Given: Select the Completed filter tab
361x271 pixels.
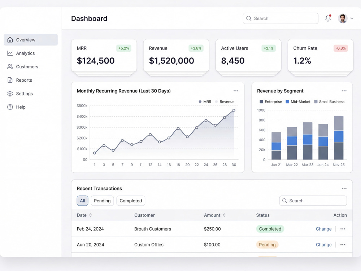Looking at the screenshot, I should (131, 201).
